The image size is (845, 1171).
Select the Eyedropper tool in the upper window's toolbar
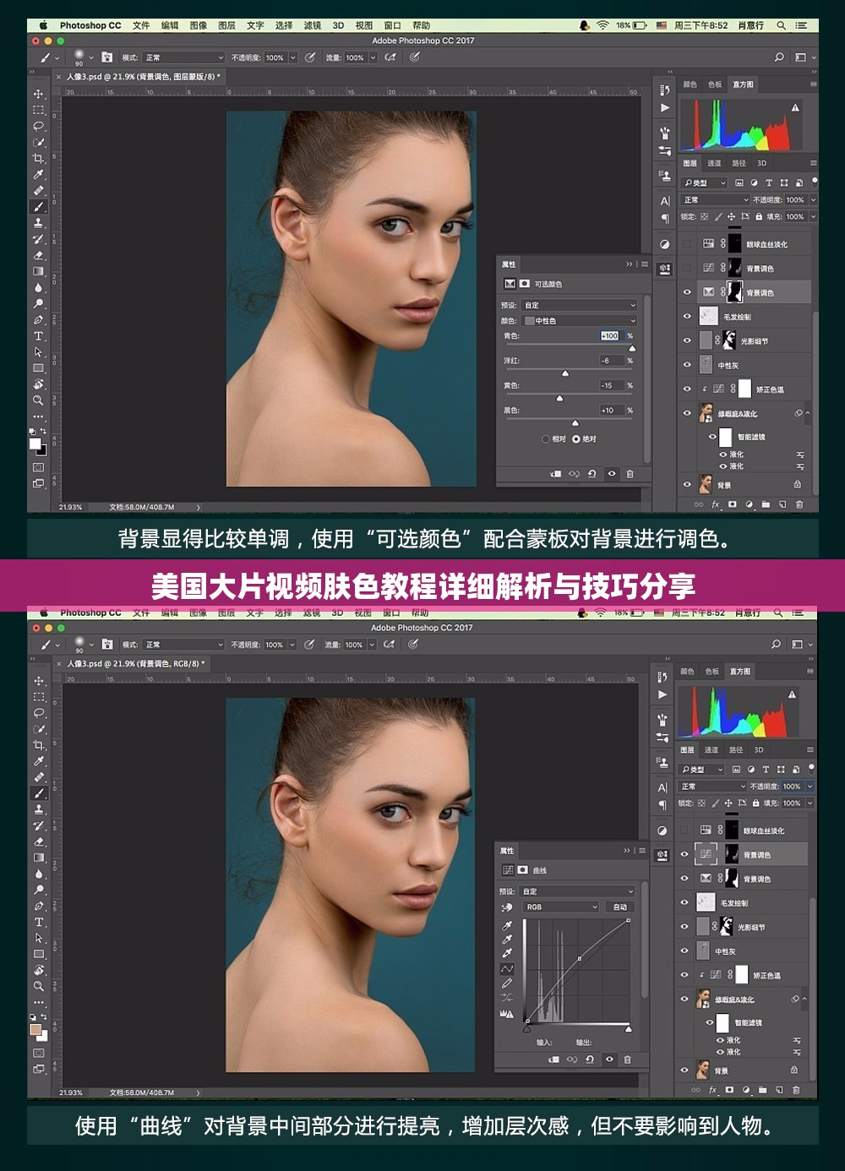(38, 175)
